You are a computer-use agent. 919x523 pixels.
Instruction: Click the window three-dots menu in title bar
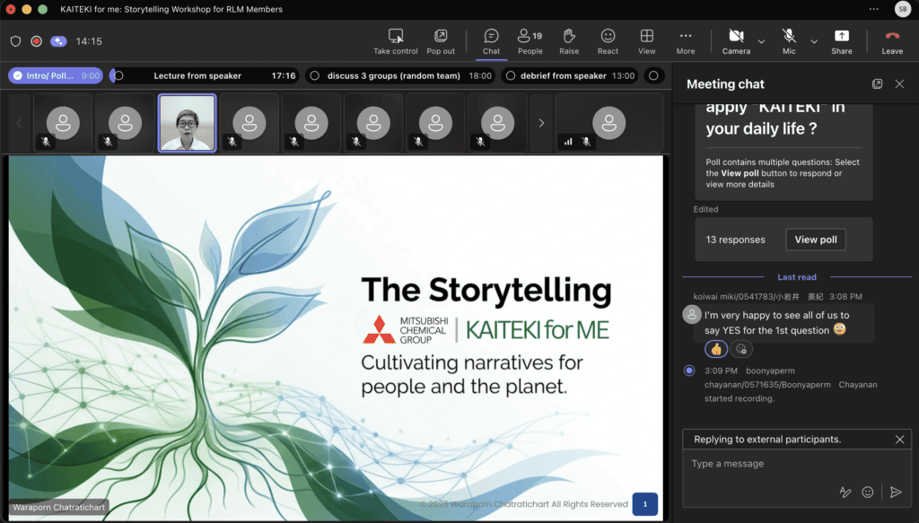pyautogui.click(x=873, y=9)
